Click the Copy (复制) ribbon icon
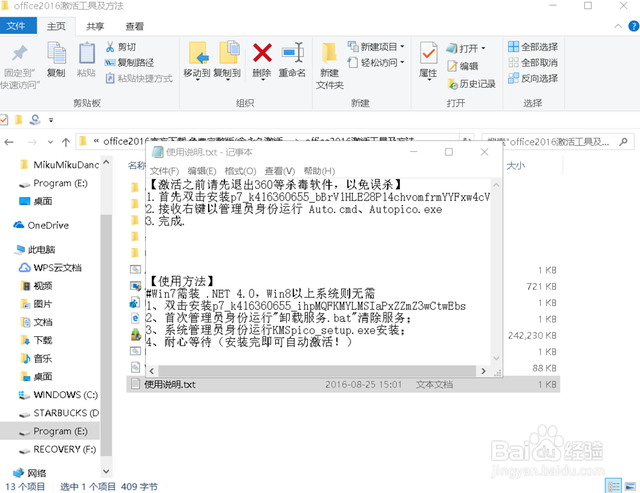 click(x=56, y=53)
